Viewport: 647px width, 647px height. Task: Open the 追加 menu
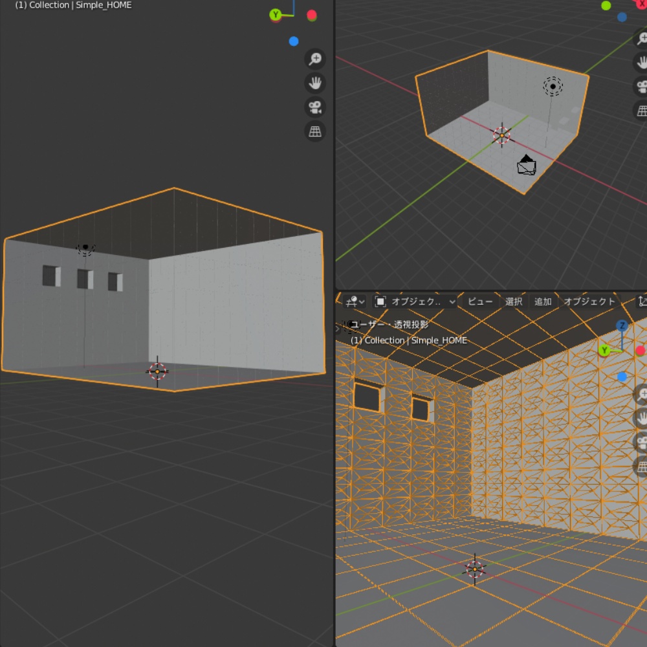[543, 302]
